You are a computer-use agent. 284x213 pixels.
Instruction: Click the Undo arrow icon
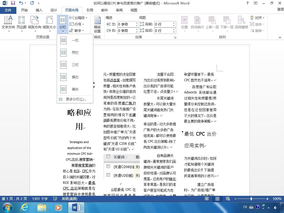pos(21,3)
